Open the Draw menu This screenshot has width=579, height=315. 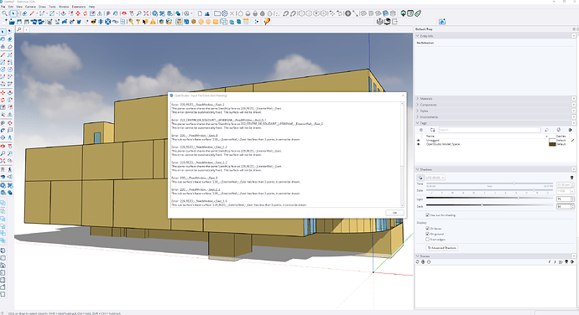pos(43,7)
